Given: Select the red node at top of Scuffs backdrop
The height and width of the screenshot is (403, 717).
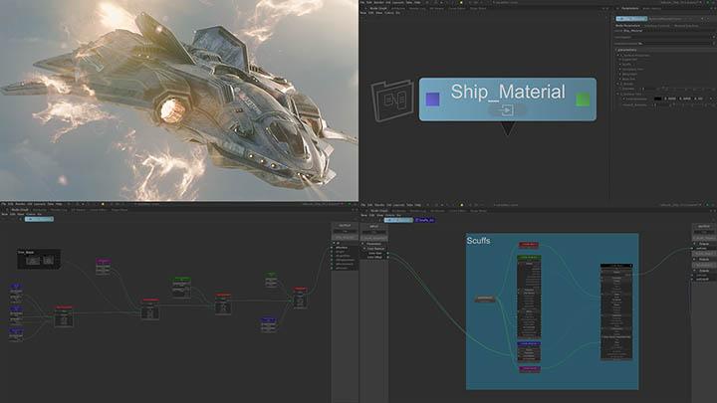Looking at the screenshot, I should (x=528, y=245).
